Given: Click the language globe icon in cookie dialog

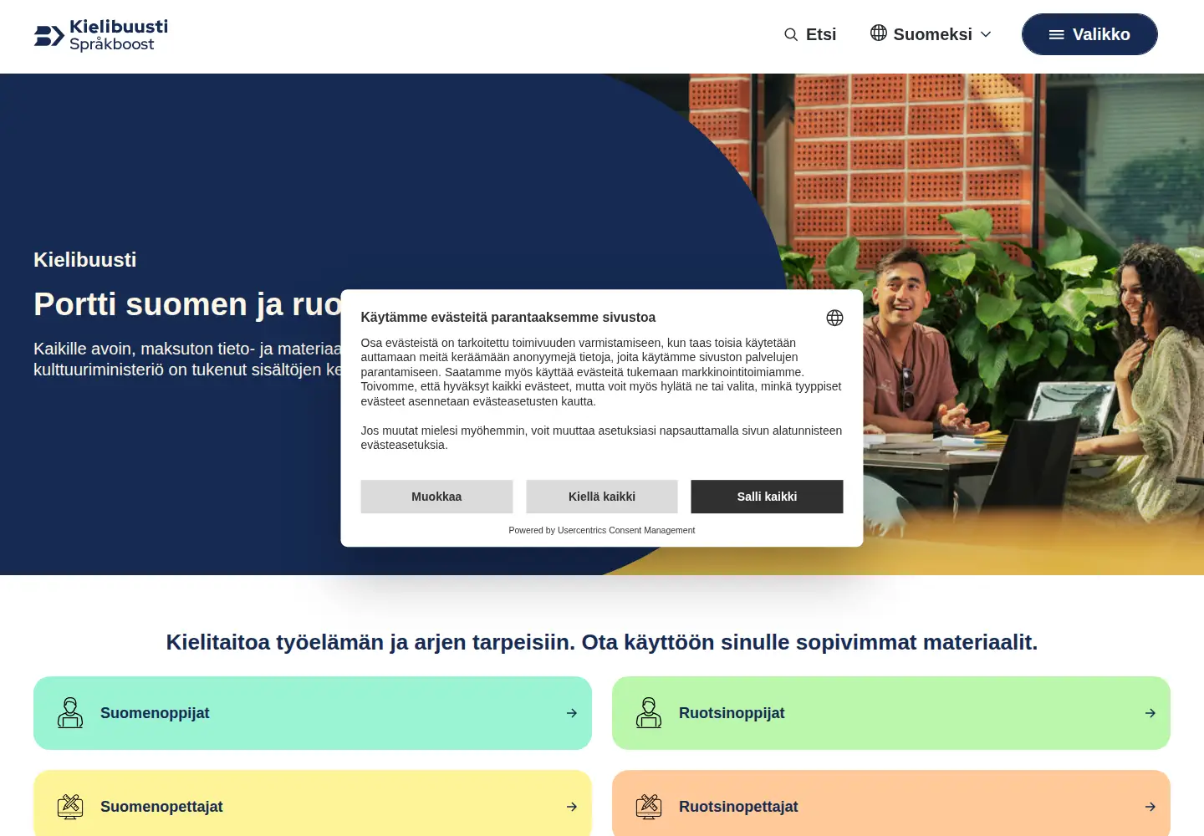Looking at the screenshot, I should point(834,318).
